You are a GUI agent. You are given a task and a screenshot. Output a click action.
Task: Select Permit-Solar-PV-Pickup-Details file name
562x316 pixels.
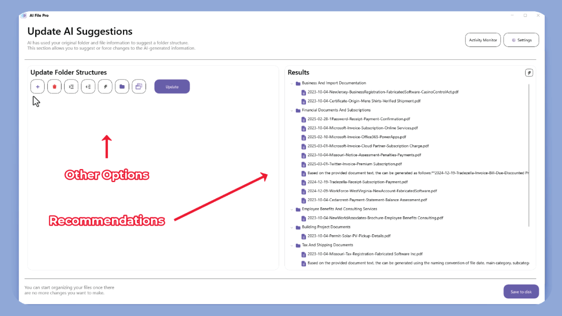pyautogui.click(x=349, y=236)
